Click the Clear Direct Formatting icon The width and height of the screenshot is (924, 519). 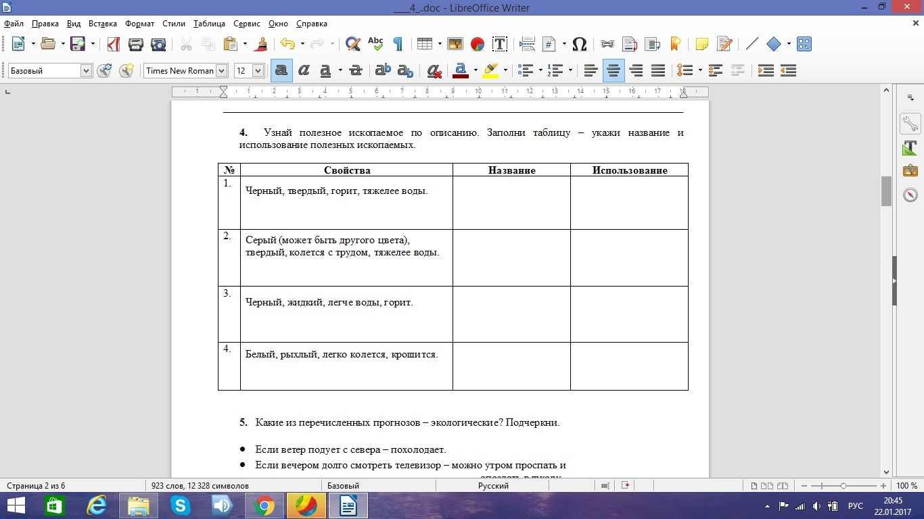[434, 70]
